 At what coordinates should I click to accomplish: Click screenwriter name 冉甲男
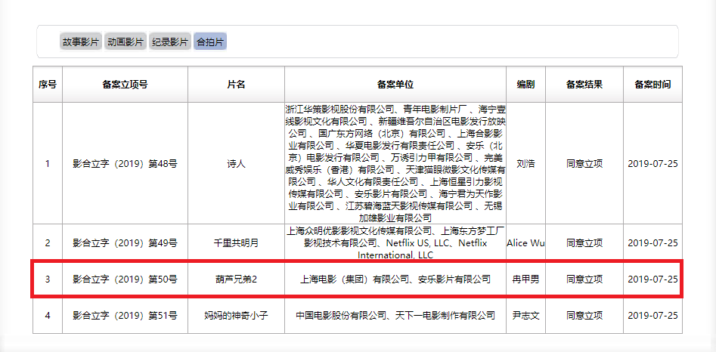click(x=525, y=279)
